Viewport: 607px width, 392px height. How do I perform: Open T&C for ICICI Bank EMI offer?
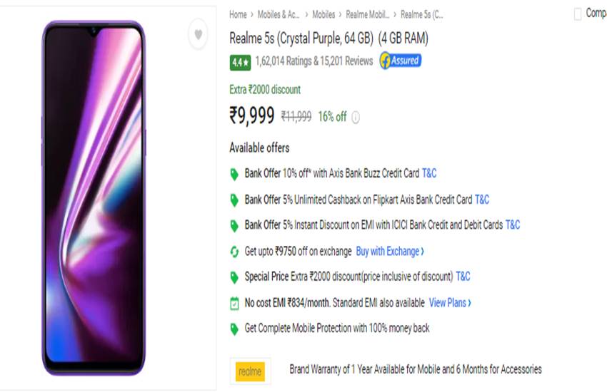(513, 225)
